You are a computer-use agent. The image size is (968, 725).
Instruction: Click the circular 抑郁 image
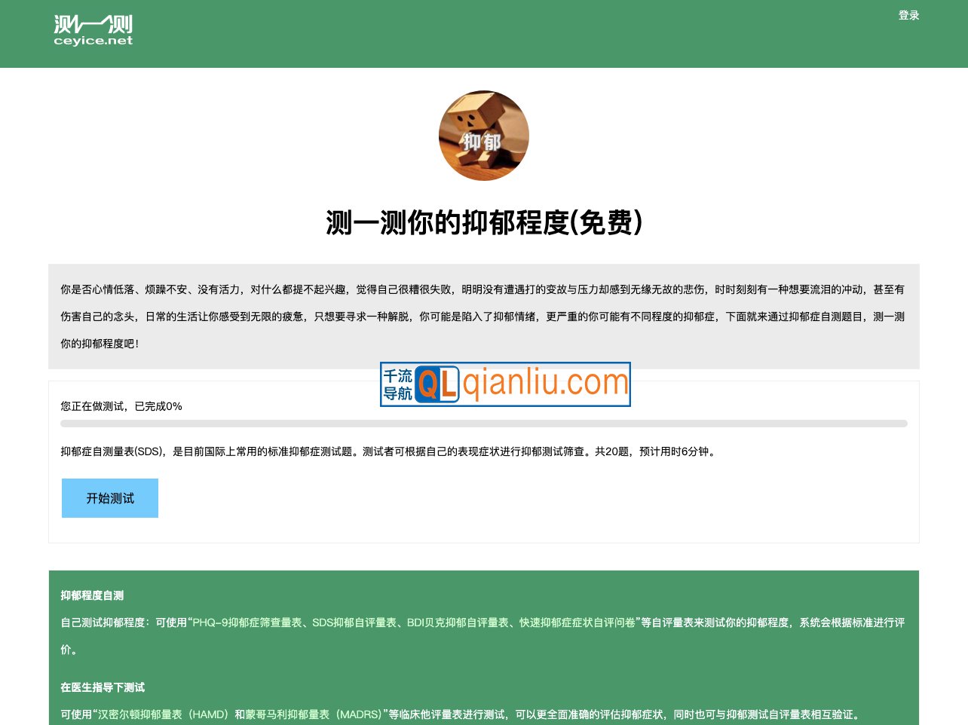[x=484, y=136]
